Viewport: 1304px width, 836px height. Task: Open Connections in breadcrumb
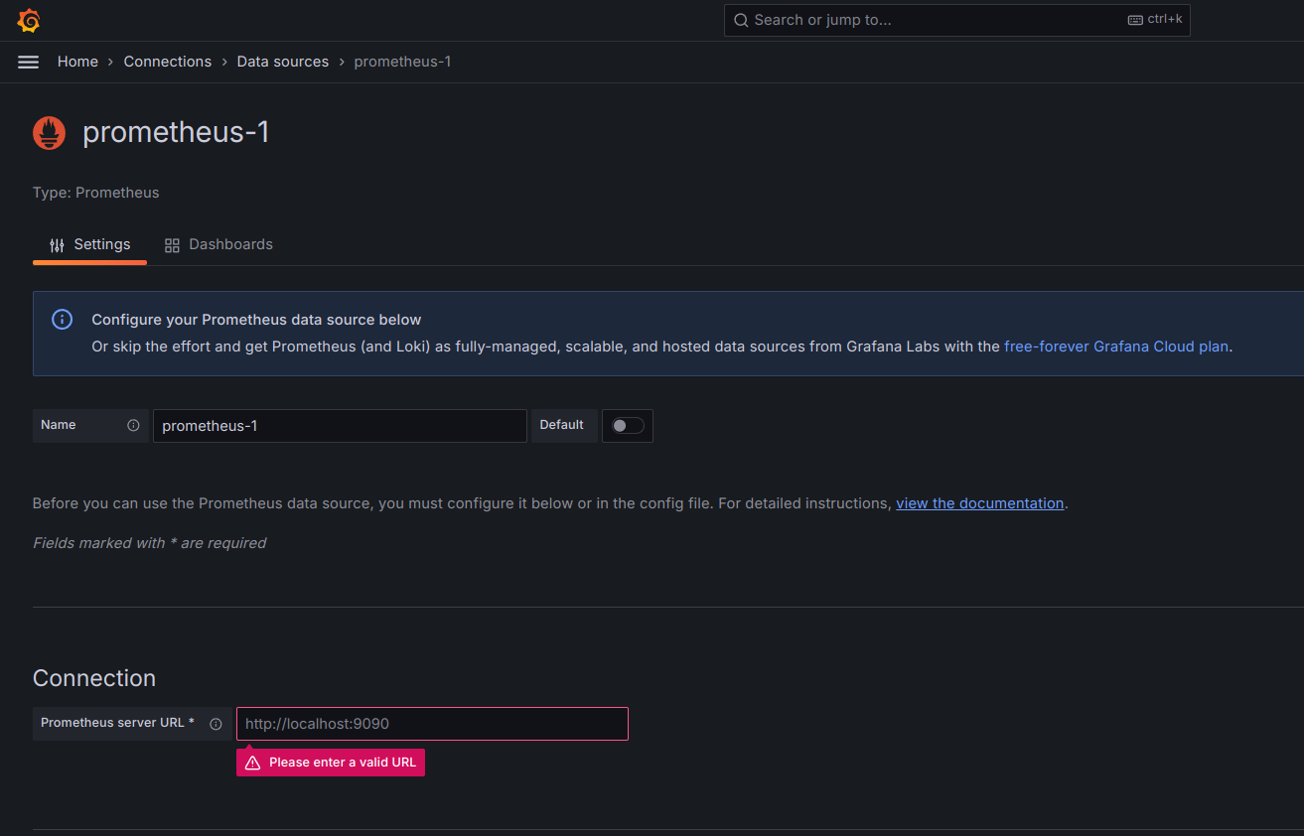click(167, 62)
